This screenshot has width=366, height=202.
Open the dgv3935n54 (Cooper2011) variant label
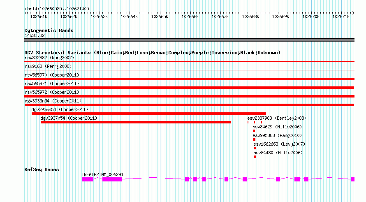pyautogui.click(x=53, y=101)
